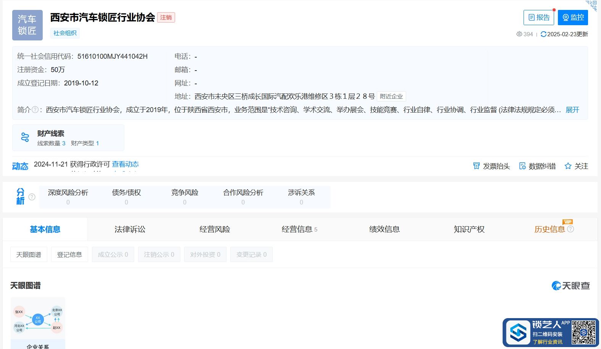Select the 登记信息 sub-section button
The image size is (601, 349).
(69, 254)
